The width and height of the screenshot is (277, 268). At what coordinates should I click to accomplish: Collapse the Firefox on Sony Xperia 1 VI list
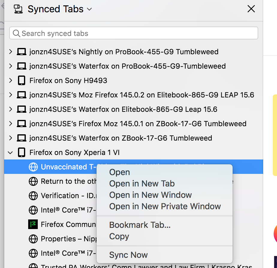pos(10,153)
